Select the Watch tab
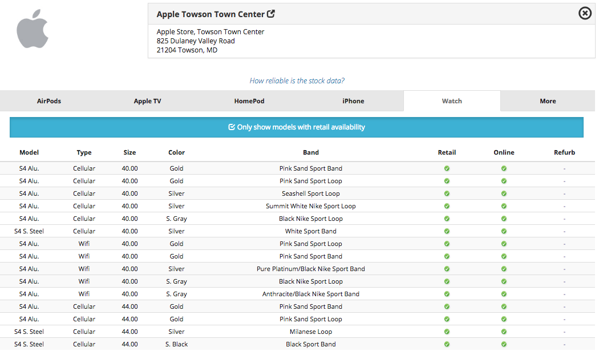The width and height of the screenshot is (599, 363). click(452, 101)
